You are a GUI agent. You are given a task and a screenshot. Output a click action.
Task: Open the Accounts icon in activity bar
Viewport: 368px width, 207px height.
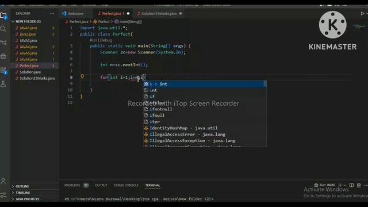click(x=3, y=181)
